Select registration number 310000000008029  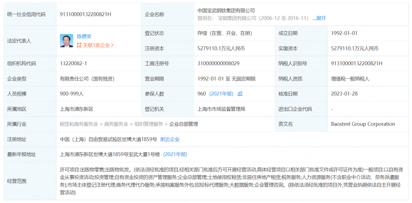[x=218, y=63]
